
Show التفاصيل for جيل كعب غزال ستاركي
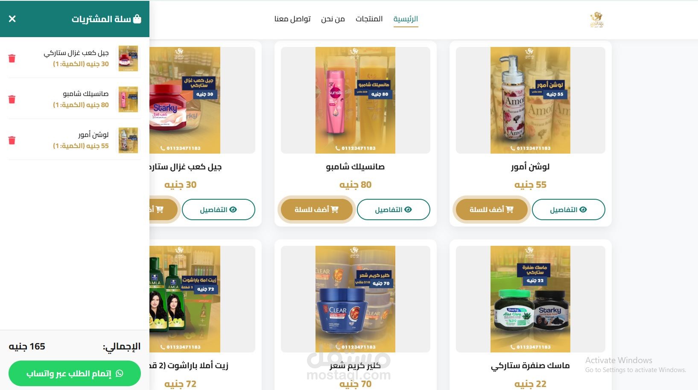click(x=218, y=210)
